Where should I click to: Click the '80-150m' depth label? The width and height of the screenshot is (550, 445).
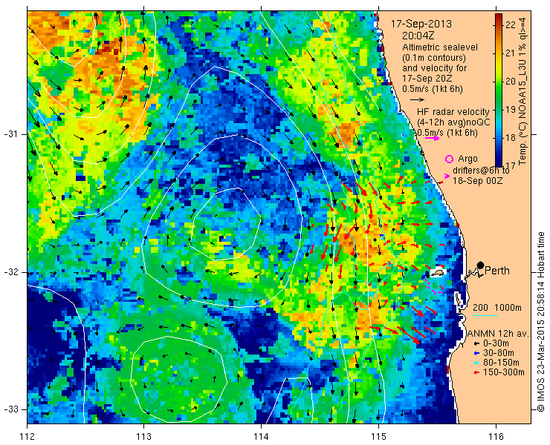(501, 363)
